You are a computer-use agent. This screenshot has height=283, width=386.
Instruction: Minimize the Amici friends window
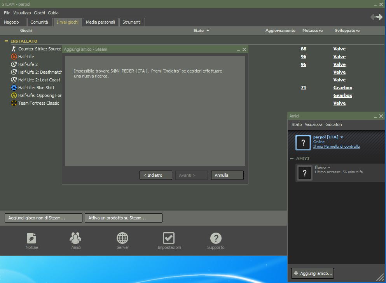375,117
